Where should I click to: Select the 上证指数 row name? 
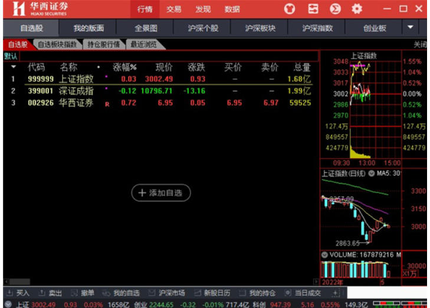[76, 79]
